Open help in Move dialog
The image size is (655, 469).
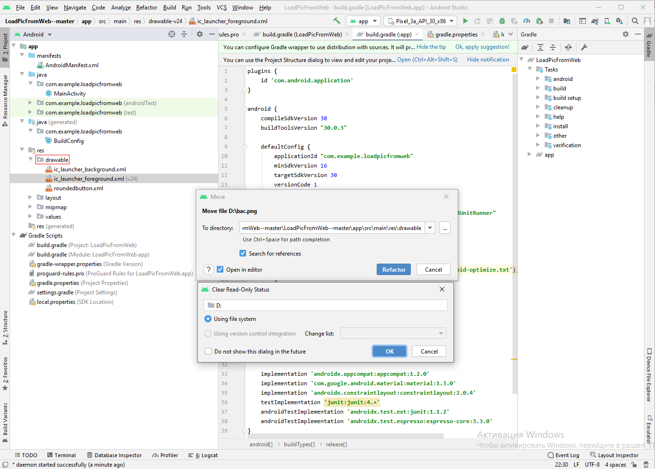click(x=209, y=269)
